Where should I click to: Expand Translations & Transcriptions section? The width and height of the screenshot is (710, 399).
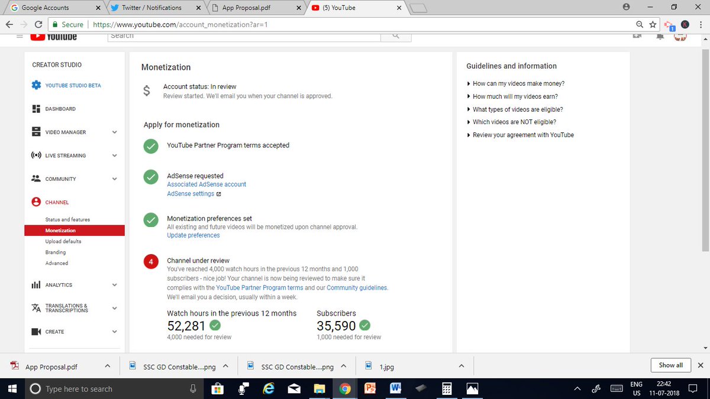coord(115,308)
